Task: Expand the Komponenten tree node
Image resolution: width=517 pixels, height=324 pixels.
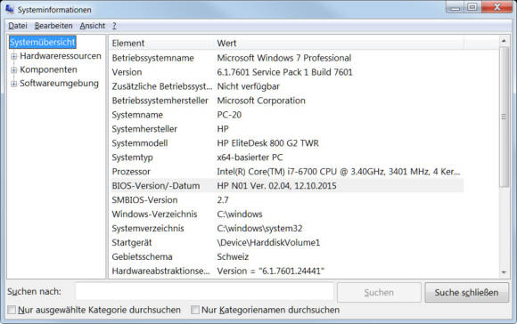Action: tap(14, 70)
